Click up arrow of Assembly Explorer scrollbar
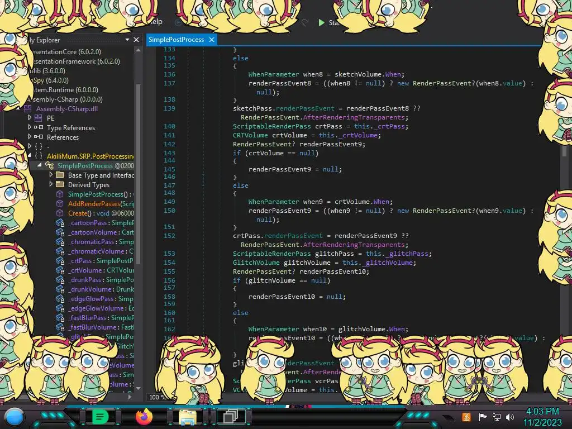572x429 pixels. click(138, 50)
